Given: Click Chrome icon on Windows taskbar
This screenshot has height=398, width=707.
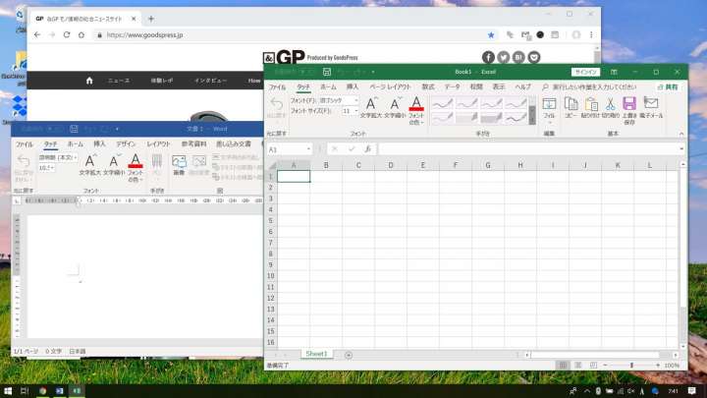Looking at the screenshot, I should click(x=42, y=391).
